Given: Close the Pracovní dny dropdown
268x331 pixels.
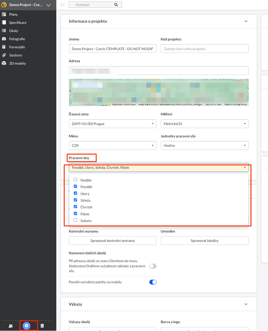Looking at the screenshot, I should [159, 167].
